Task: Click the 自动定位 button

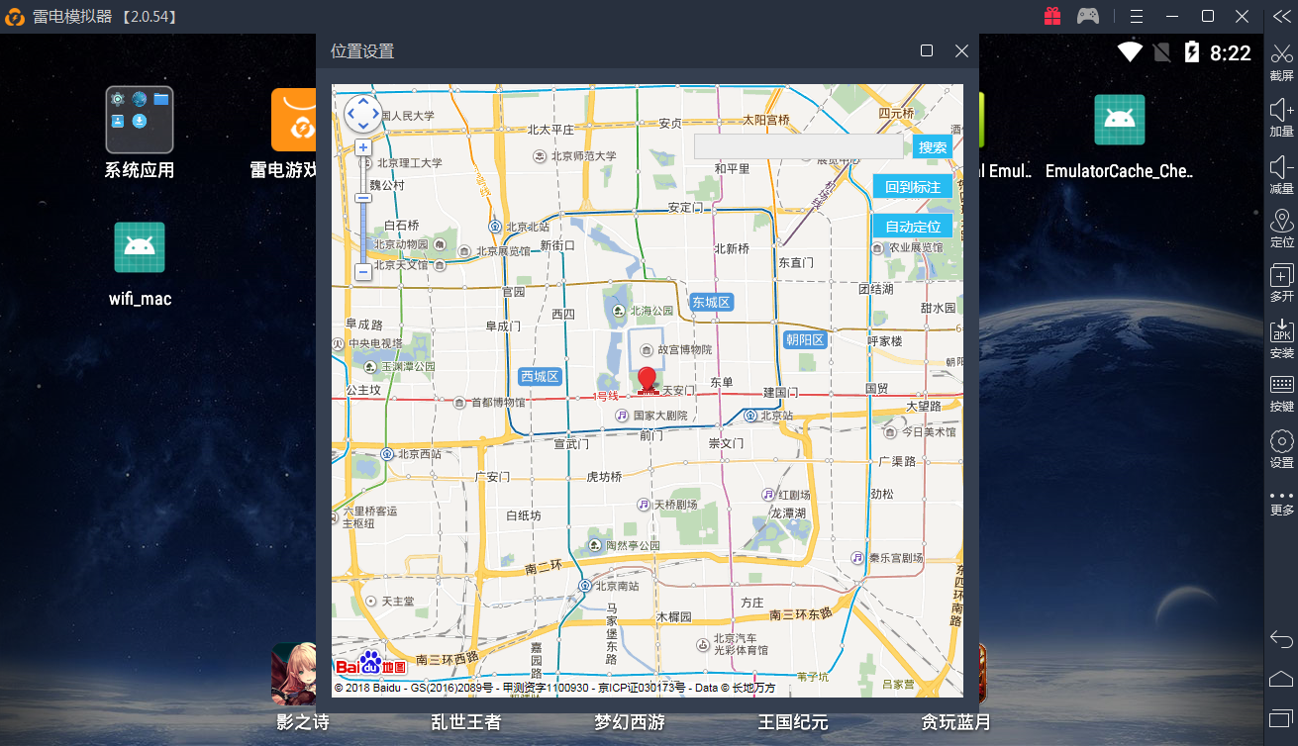Action: click(x=913, y=227)
